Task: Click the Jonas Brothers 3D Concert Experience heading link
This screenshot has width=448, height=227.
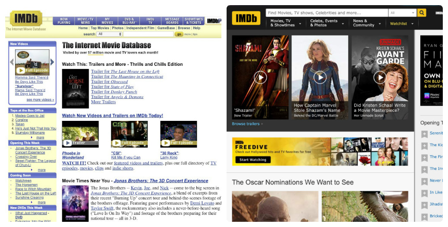Action: tap(161, 181)
